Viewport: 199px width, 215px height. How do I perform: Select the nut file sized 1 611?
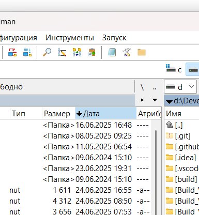76,190
